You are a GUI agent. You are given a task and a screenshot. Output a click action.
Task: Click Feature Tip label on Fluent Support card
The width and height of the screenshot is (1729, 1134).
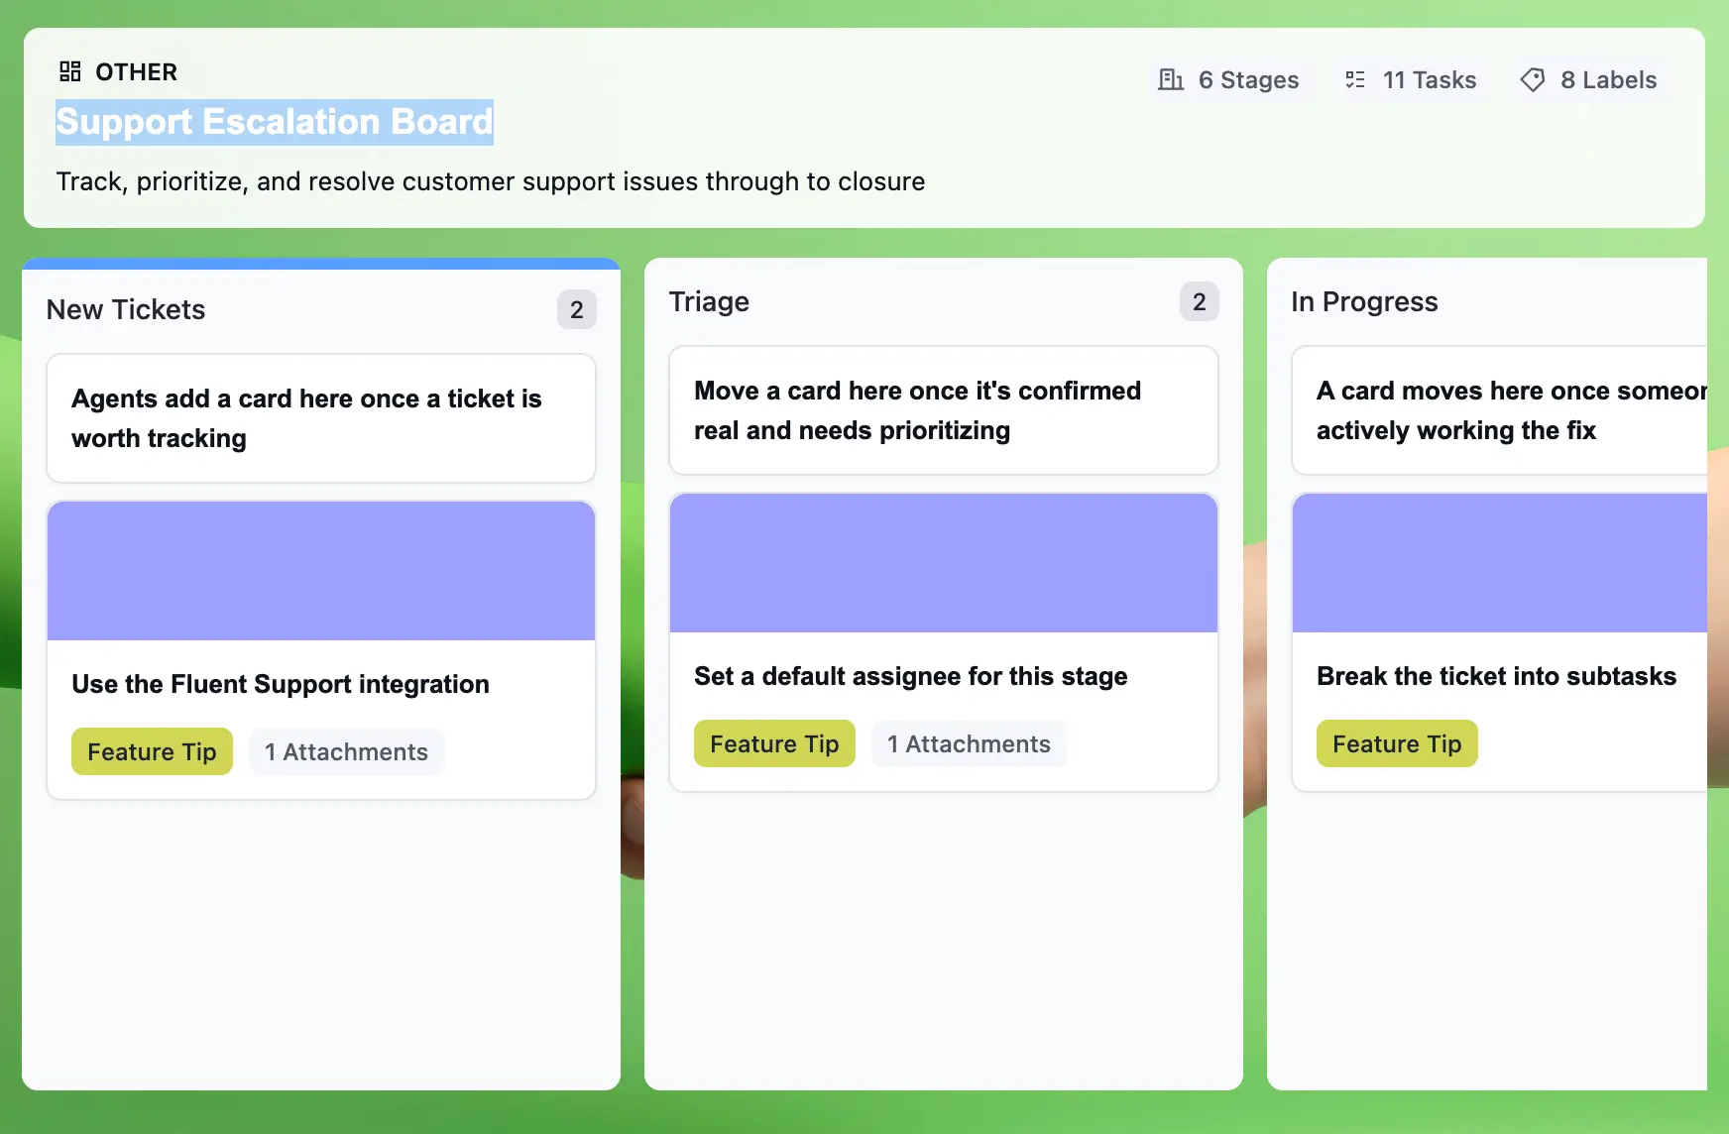tap(152, 751)
